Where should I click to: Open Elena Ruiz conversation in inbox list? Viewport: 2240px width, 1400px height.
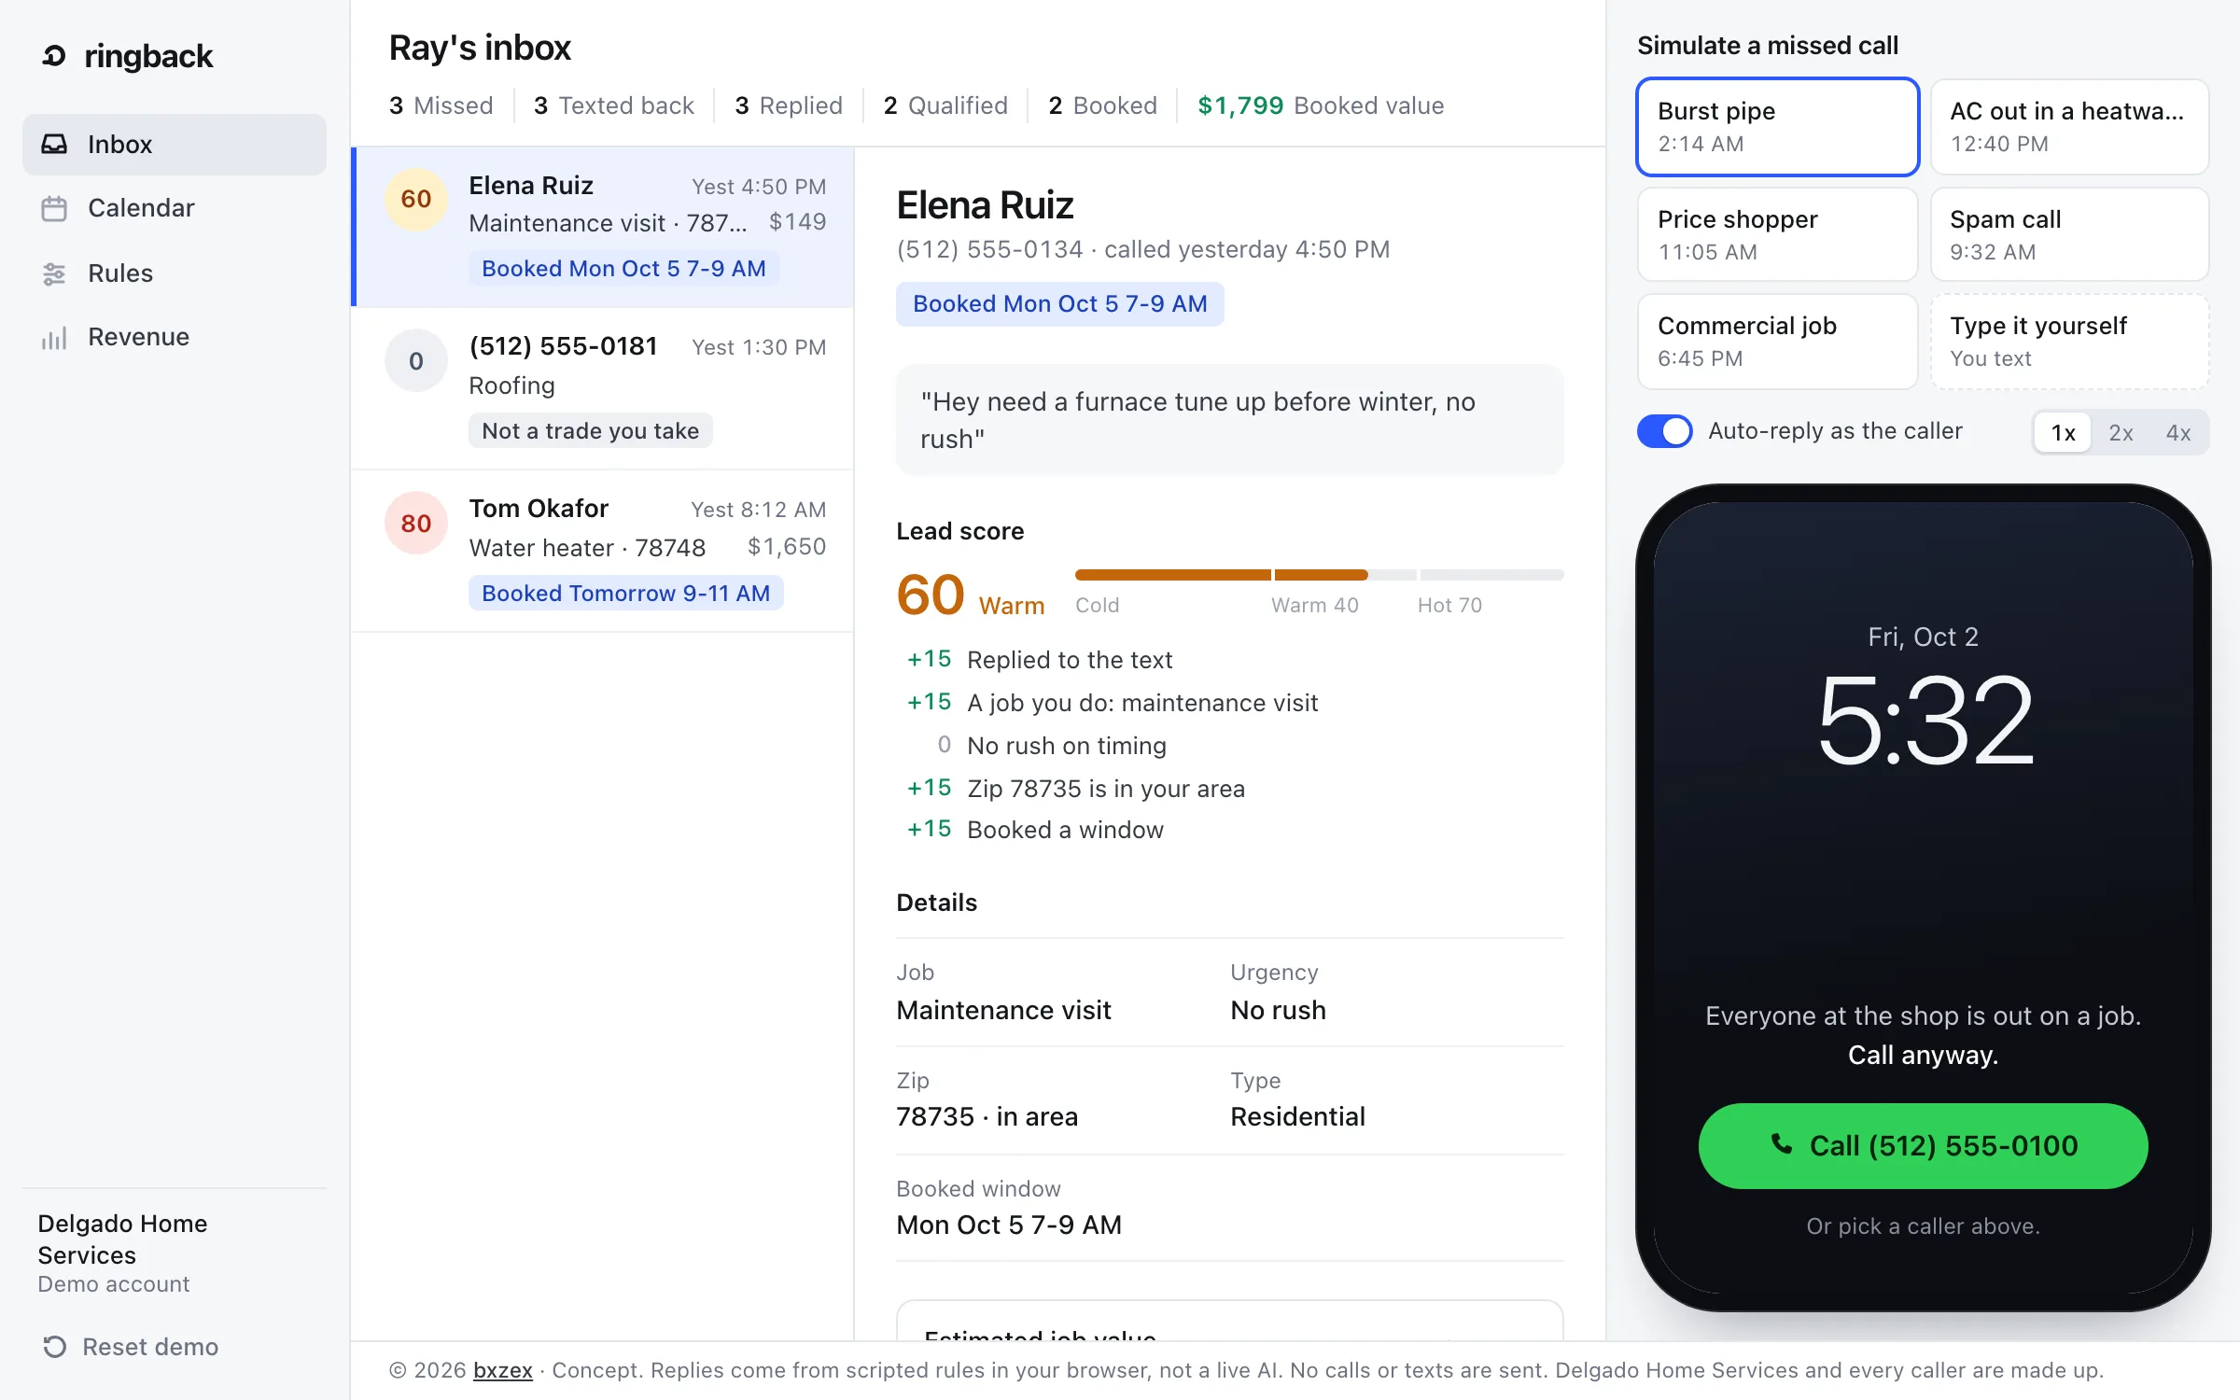click(604, 227)
